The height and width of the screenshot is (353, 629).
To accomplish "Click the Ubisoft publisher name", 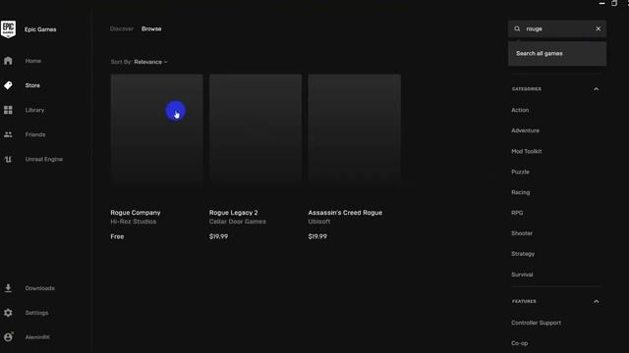I will [x=318, y=222].
